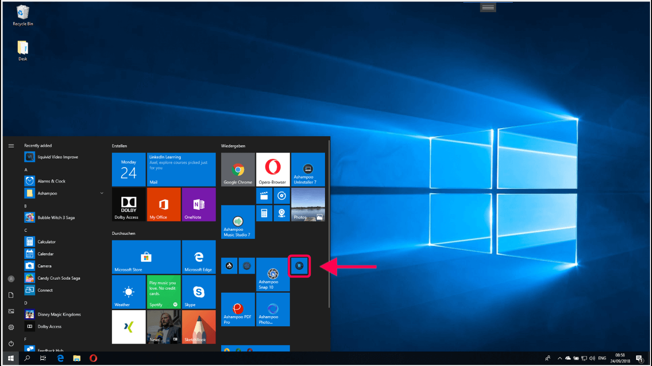The image size is (652, 366).
Task: Open the Ashampoo Photo tile
Action: point(273,309)
